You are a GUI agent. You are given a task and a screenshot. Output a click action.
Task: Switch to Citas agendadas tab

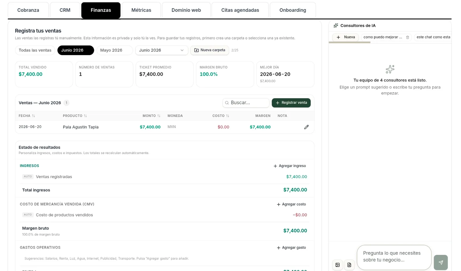(240, 10)
